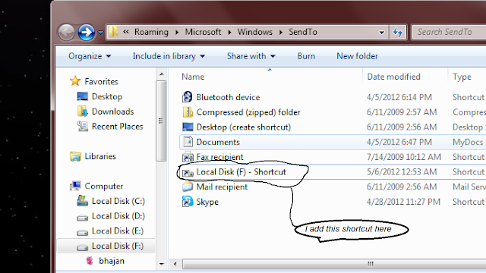Click the Compressed (zipped) folder icon
Viewport: 486px width, 273px height.
coord(188,112)
